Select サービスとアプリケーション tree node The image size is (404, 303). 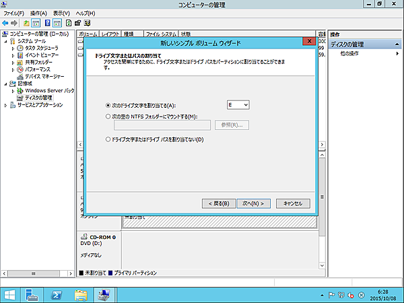[40, 105]
